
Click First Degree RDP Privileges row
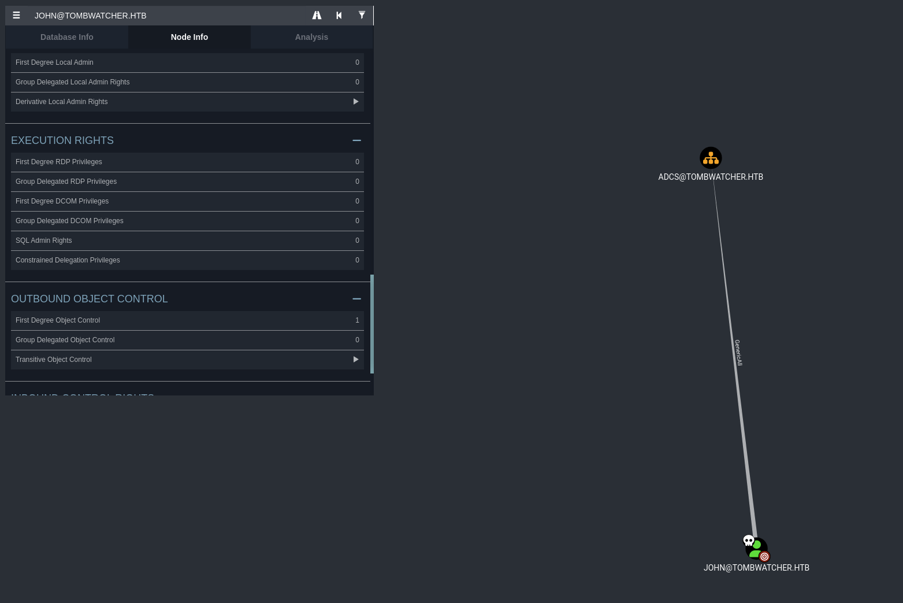[x=187, y=162]
